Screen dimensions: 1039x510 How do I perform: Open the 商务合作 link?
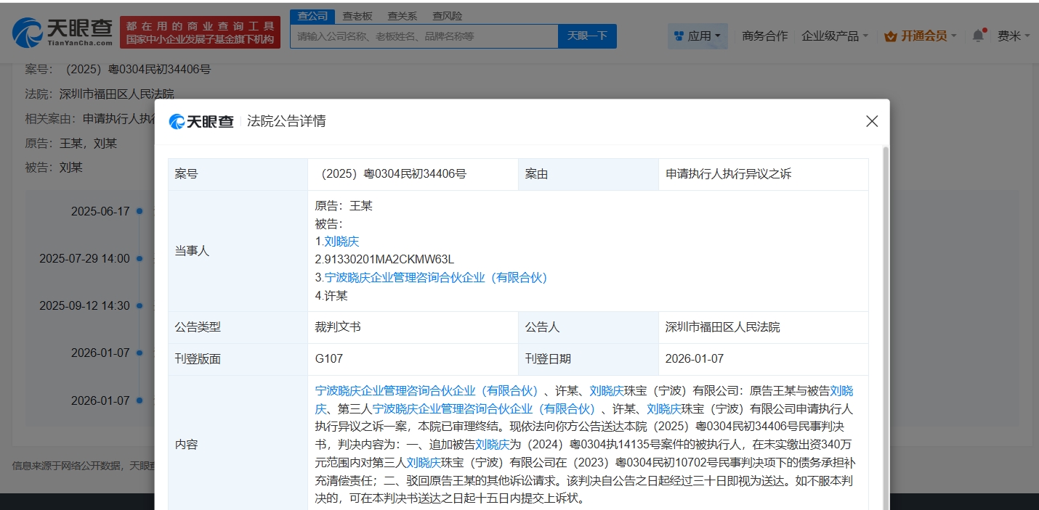(x=764, y=36)
